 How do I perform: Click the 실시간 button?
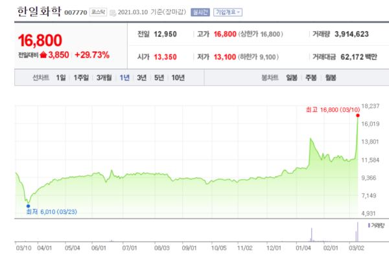point(200,12)
